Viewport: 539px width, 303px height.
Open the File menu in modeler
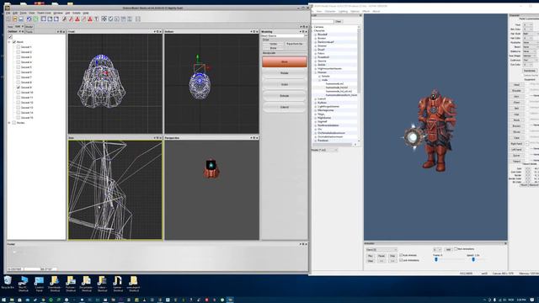pyautogui.click(x=8, y=13)
